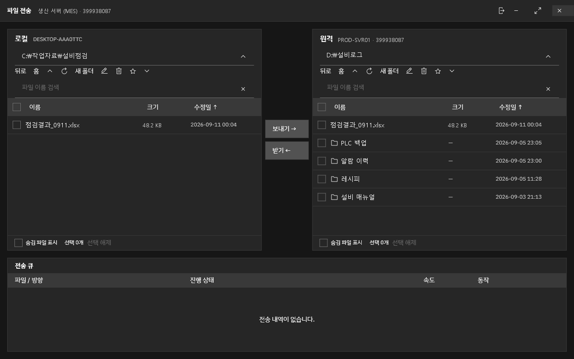Click 속도 queue column header
Screen dimensions: 574x359
[429, 280]
